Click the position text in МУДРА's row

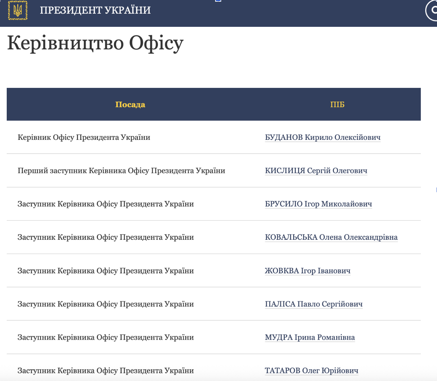point(106,337)
